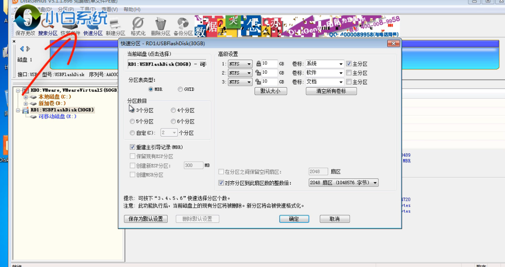505x267 pixels.
Task: Click the 格式化 (Format) toolbar icon
Action: click(x=138, y=26)
